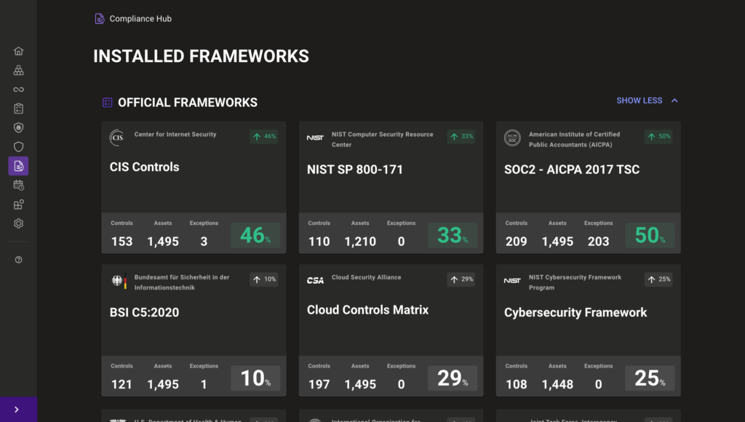Click the stacked blocks inventory sidebar icon
This screenshot has width=745, height=422.
(18, 71)
